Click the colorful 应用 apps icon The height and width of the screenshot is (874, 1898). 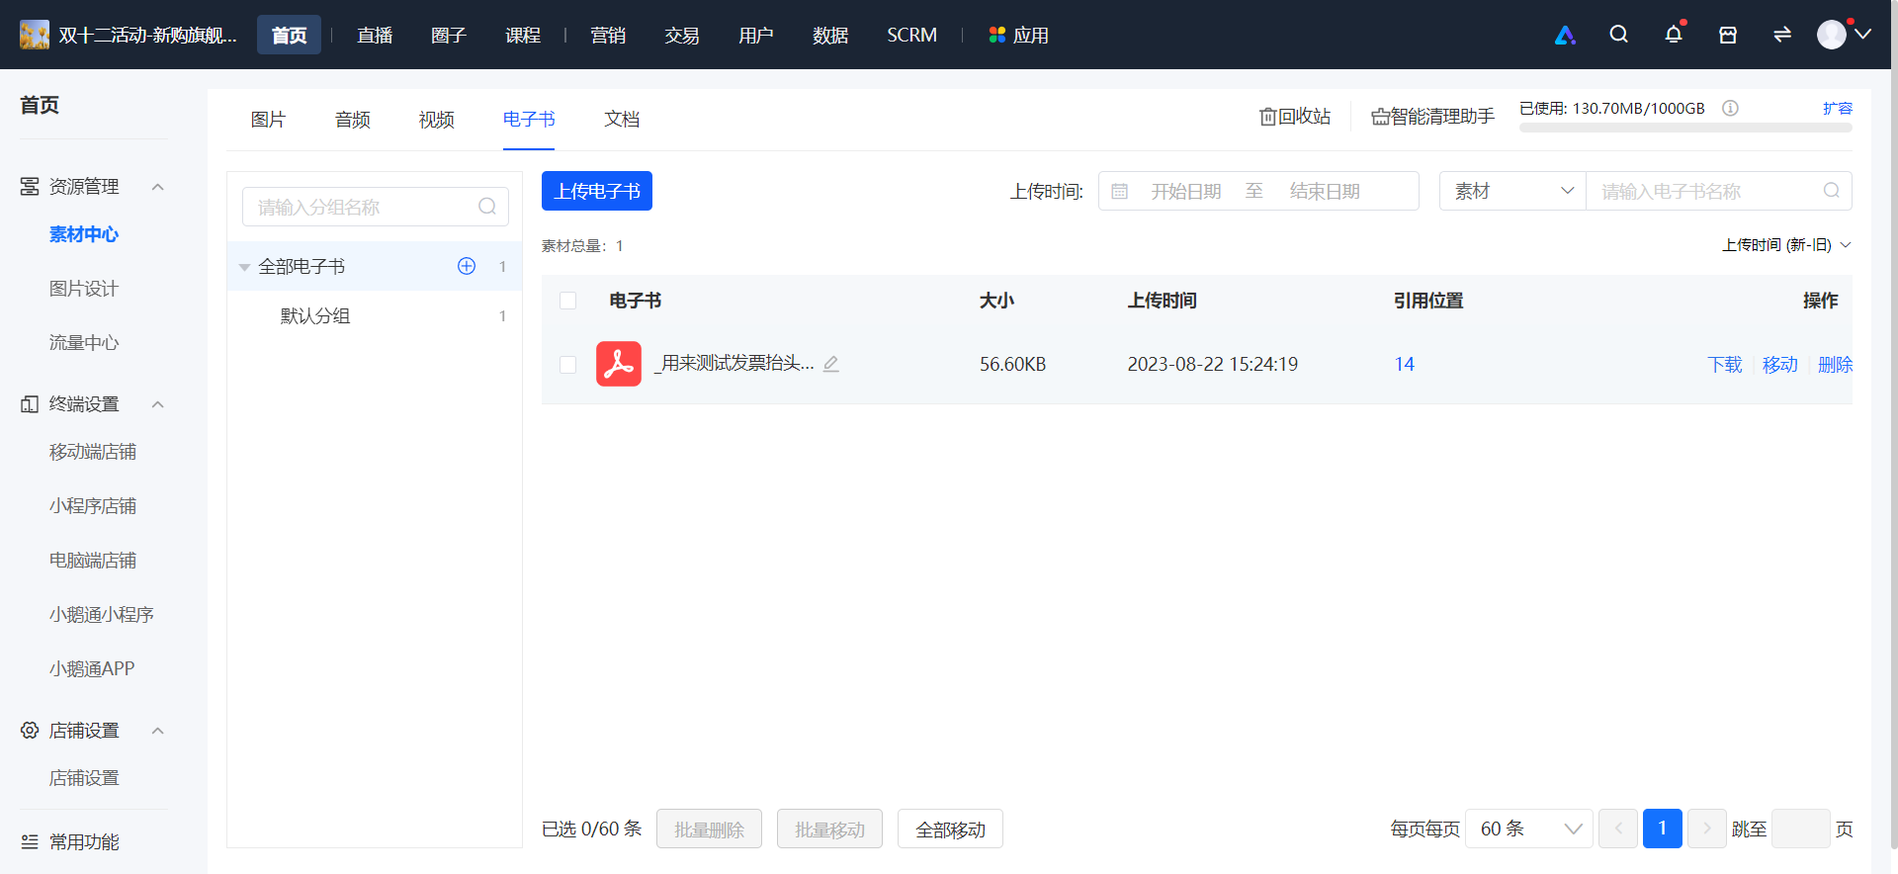click(x=997, y=35)
